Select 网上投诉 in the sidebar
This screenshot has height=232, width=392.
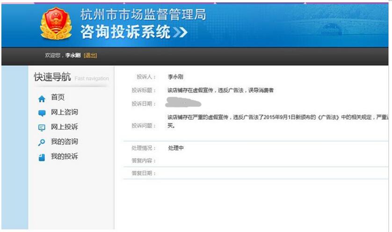click(x=64, y=127)
